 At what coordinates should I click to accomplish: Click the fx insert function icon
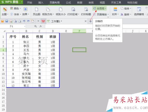(41, 26)
